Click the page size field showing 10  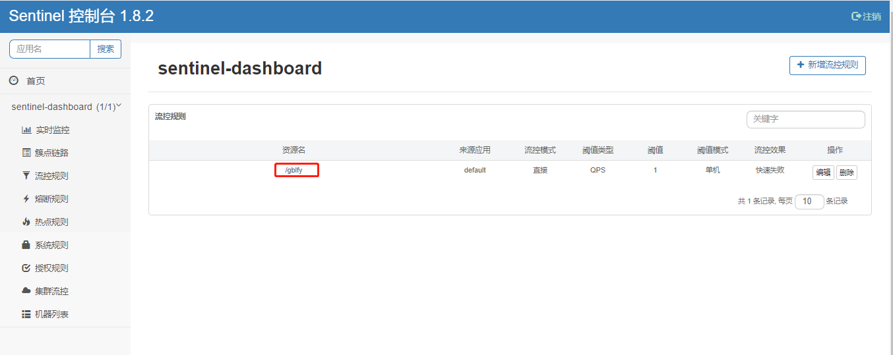[809, 202]
